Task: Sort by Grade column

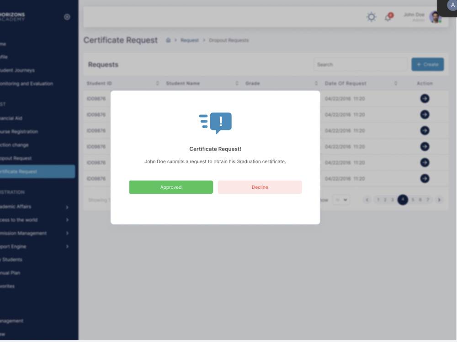Action: (x=316, y=83)
